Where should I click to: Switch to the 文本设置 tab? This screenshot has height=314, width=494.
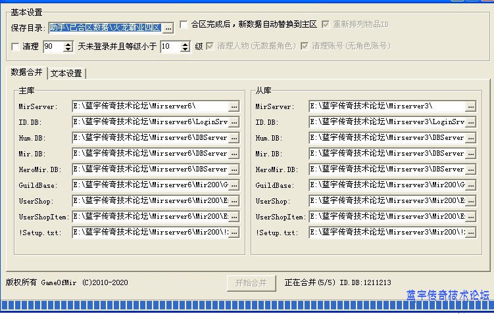66,74
